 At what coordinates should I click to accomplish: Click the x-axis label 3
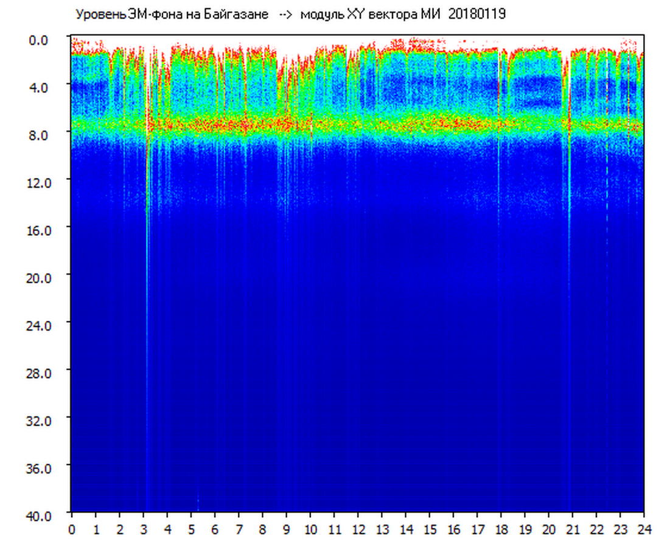click(144, 529)
